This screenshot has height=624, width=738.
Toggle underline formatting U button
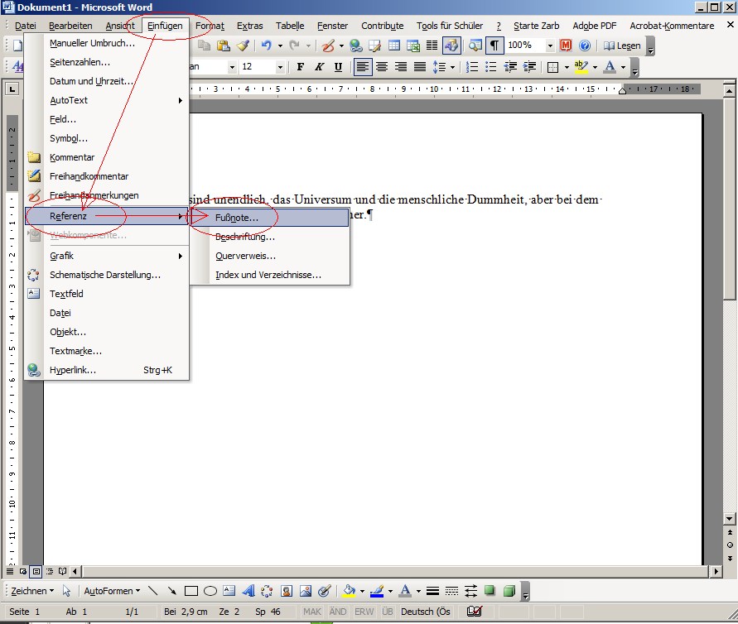coord(338,67)
